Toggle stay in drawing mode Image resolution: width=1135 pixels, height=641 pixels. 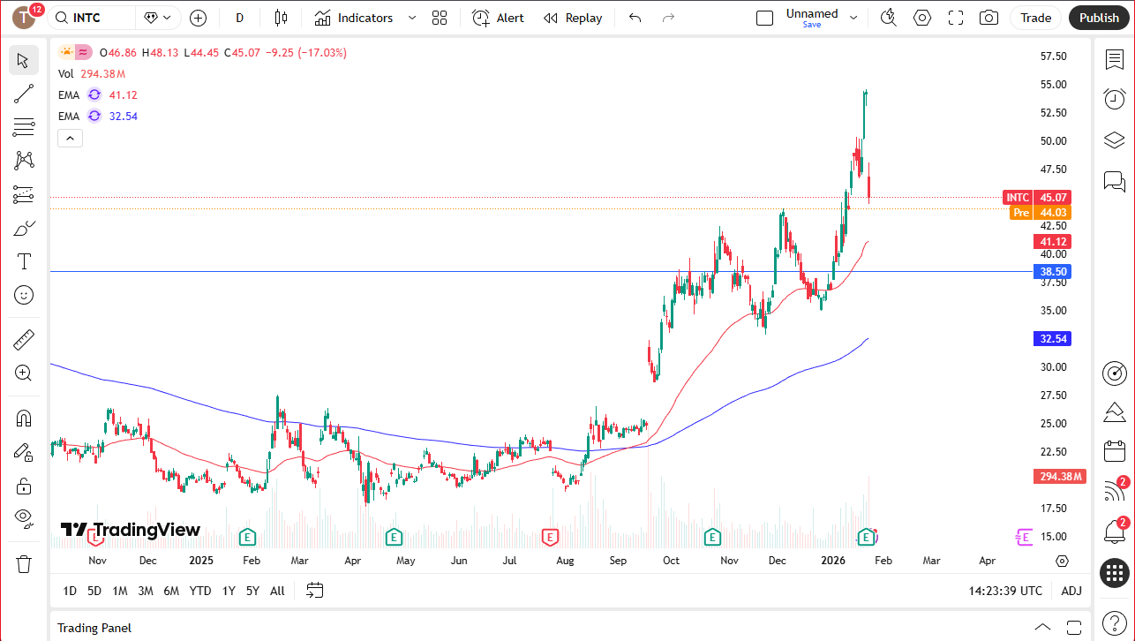pyautogui.click(x=24, y=452)
